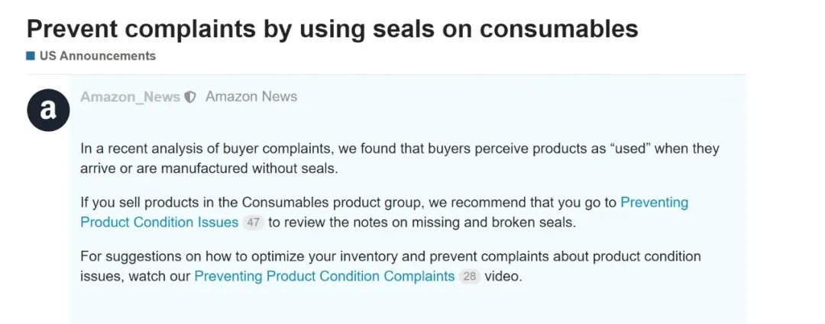Click the "Amazon News" full name label
This screenshot has width=825, height=324.
251,97
